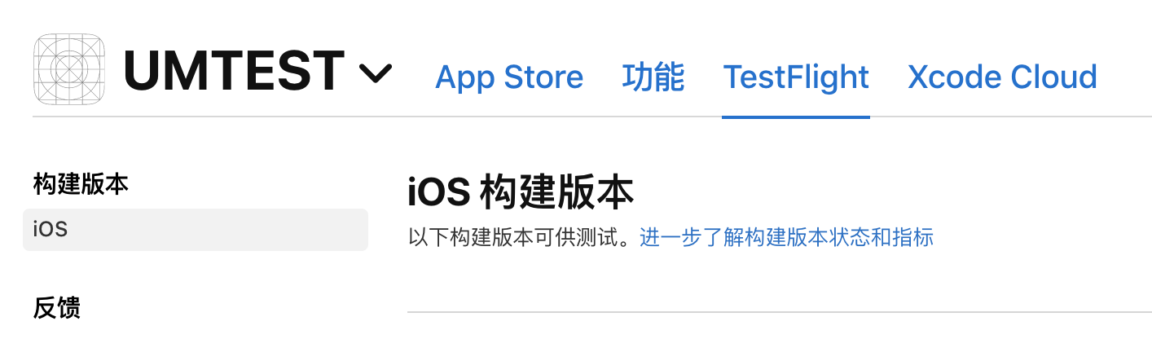This screenshot has height=339, width=1152.
Task: Select iOS under 构建版本 in sidebar
Action: (196, 229)
